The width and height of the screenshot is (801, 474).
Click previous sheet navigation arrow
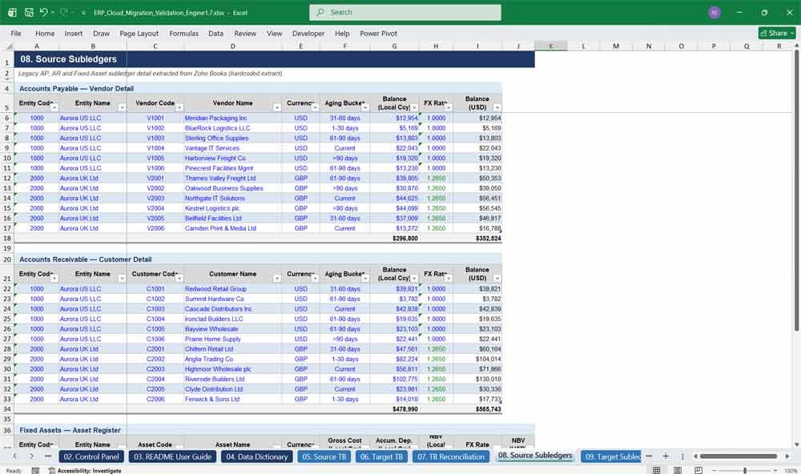14,456
